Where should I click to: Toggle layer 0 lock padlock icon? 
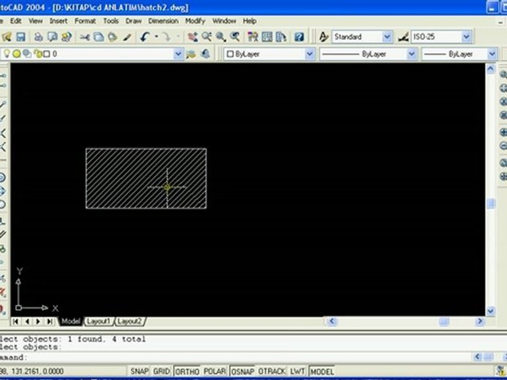(x=38, y=54)
